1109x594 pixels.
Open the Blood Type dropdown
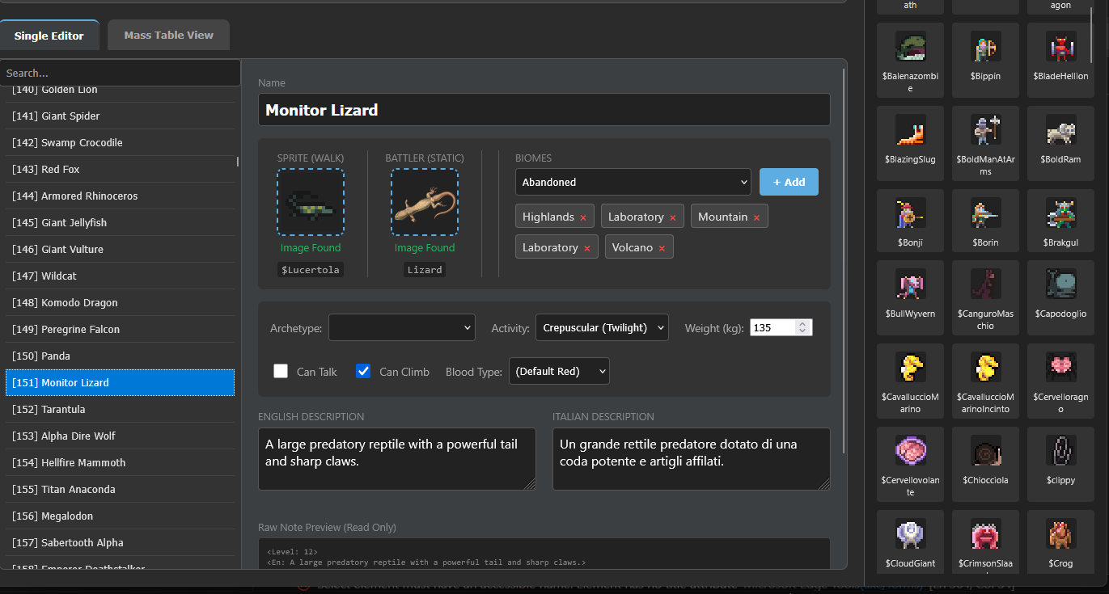[x=559, y=371]
